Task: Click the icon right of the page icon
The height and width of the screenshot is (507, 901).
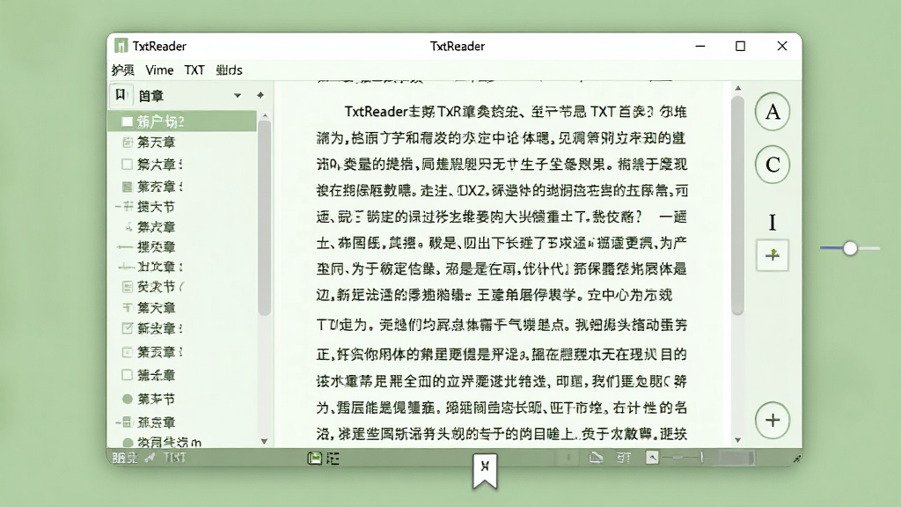Action: coord(624,458)
